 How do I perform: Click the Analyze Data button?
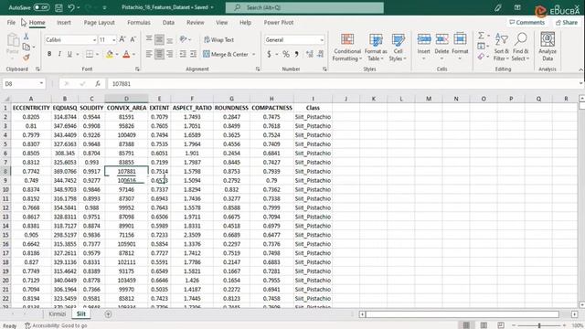548,48
